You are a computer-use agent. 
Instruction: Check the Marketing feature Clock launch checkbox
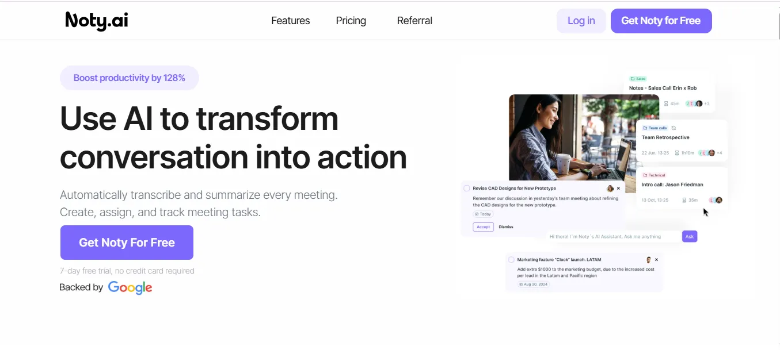511,260
